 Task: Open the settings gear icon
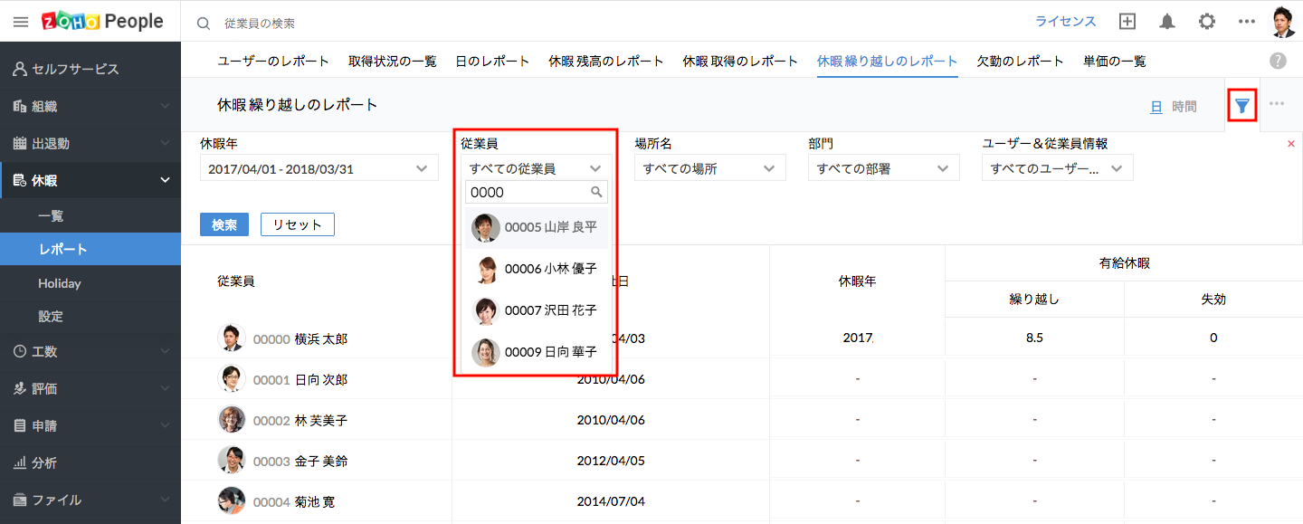click(1207, 22)
